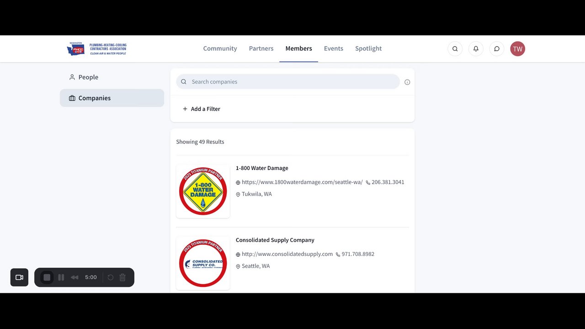Viewport: 585px width, 329px height.
Task: Pause the recording
Action: [x=61, y=277]
